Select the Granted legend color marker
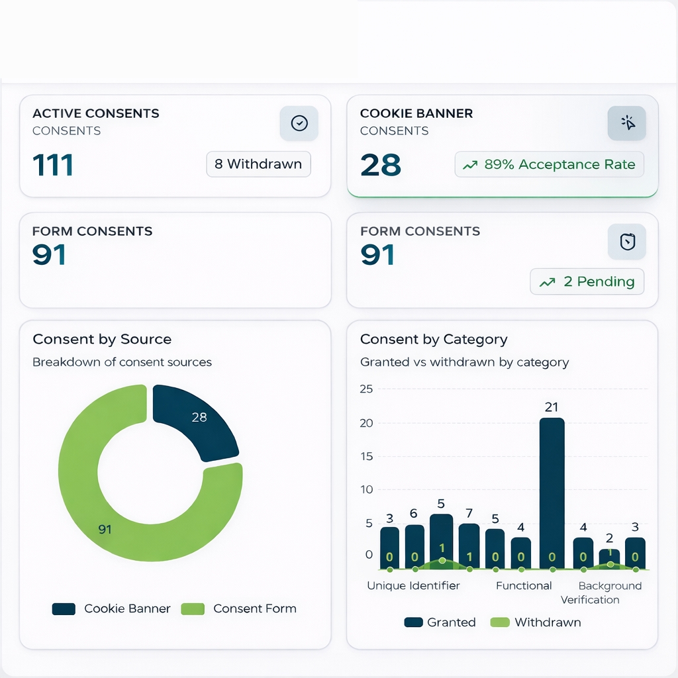 pyautogui.click(x=414, y=622)
